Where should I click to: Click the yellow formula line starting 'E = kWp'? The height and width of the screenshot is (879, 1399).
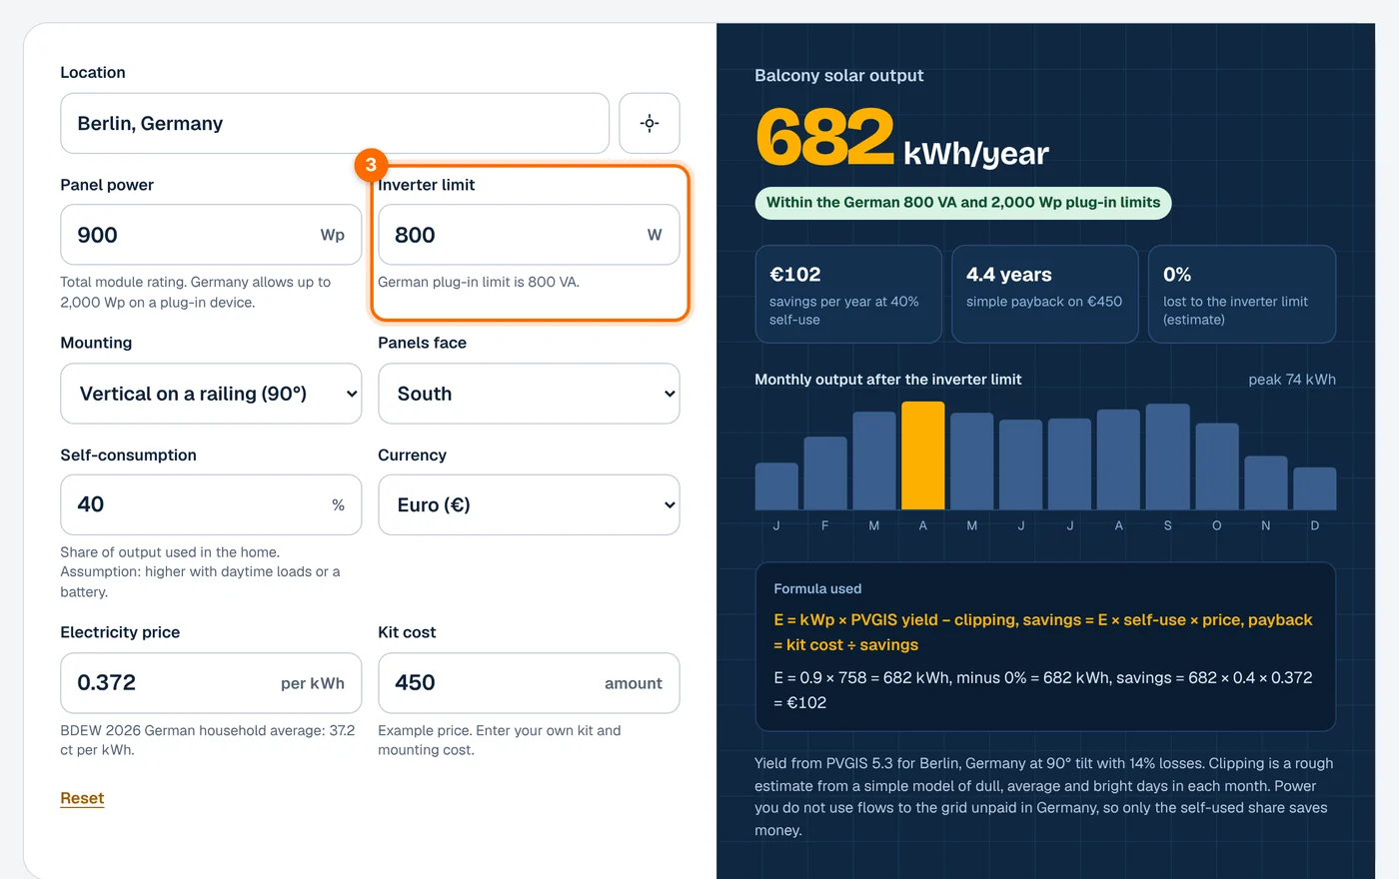(1043, 632)
